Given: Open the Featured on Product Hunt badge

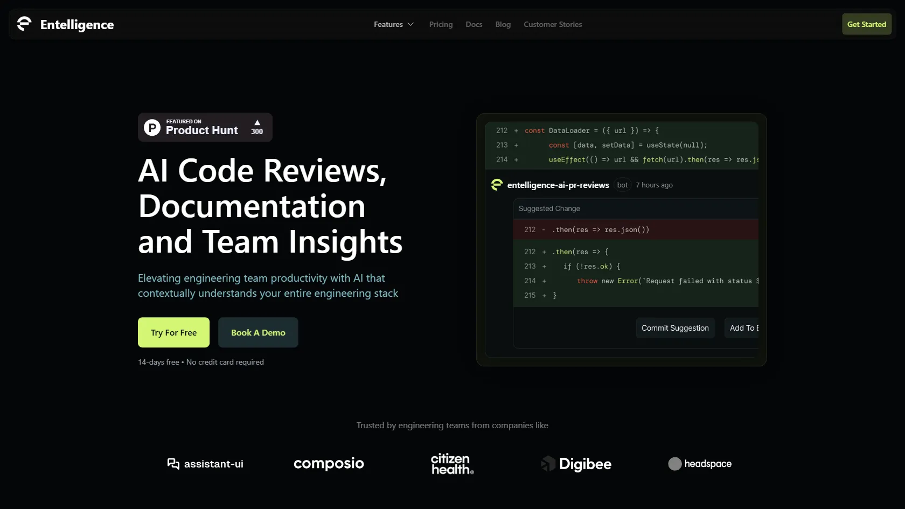Looking at the screenshot, I should click(205, 127).
